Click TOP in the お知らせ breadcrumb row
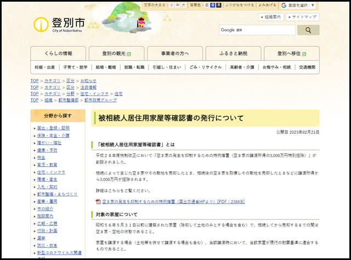Viewport: 351px width, 260px height. pos(35,81)
